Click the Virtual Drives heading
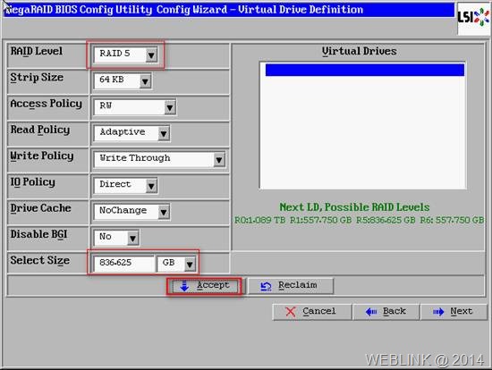The width and height of the screenshot is (492, 370). (360, 51)
